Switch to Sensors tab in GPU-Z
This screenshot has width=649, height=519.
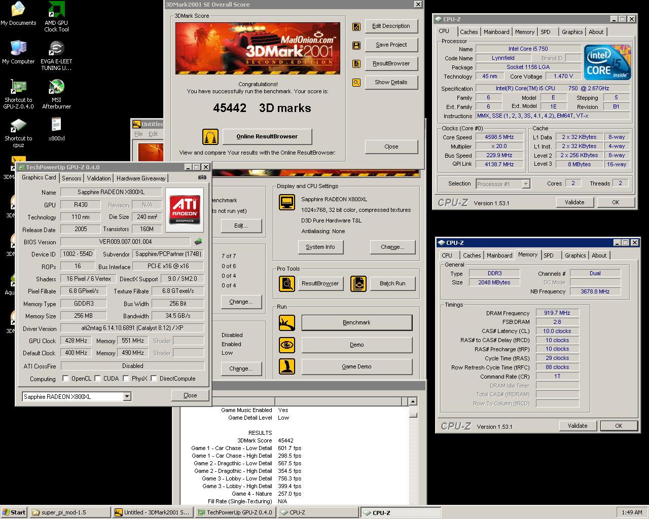[x=71, y=178]
